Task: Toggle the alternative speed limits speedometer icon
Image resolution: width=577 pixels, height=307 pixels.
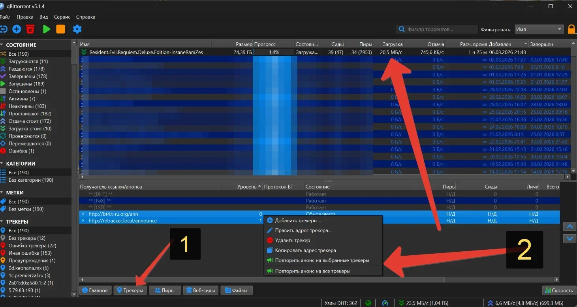Action: coord(385,303)
